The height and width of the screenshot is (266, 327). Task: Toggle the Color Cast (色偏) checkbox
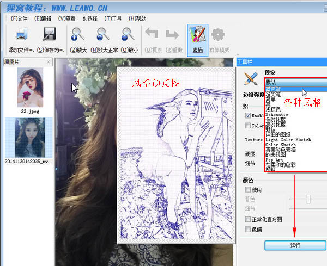pyautogui.click(x=248, y=230)
